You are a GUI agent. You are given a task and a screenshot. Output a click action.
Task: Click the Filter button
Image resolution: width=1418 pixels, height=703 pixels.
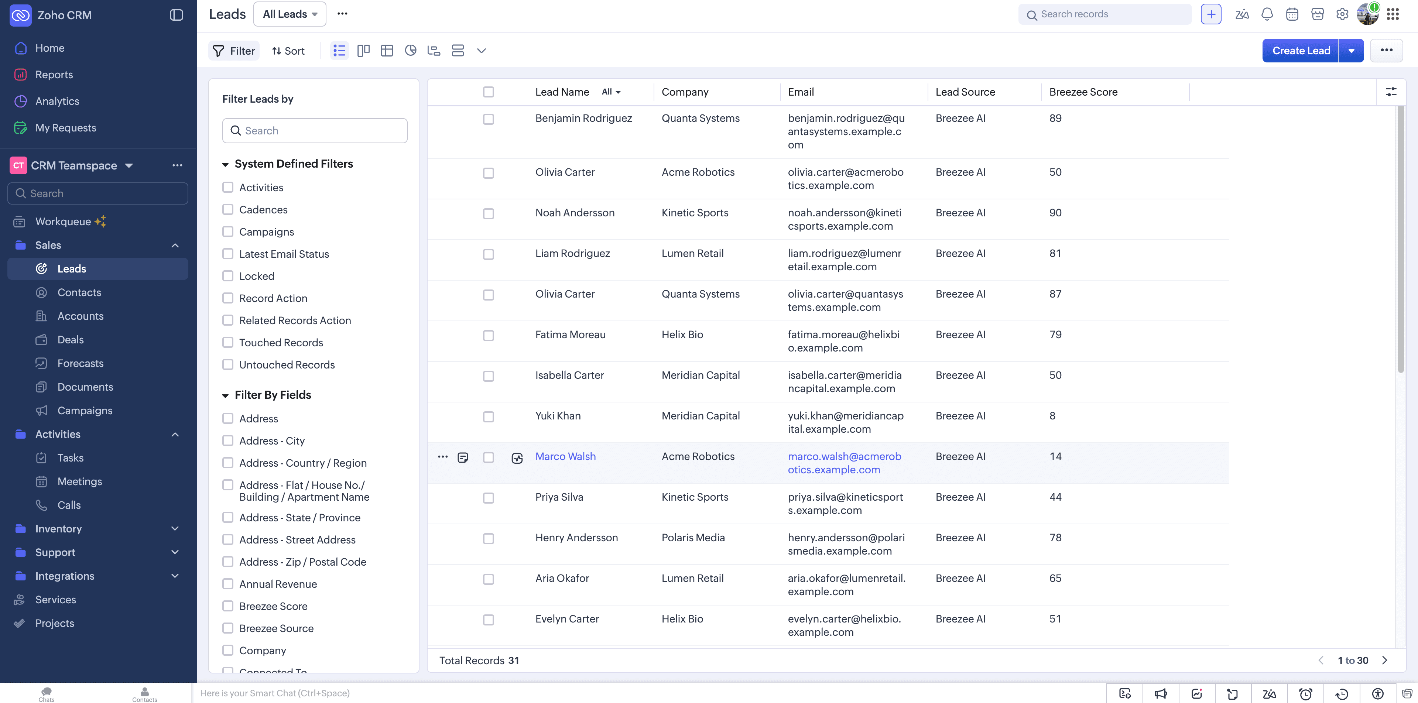[234, 51]
